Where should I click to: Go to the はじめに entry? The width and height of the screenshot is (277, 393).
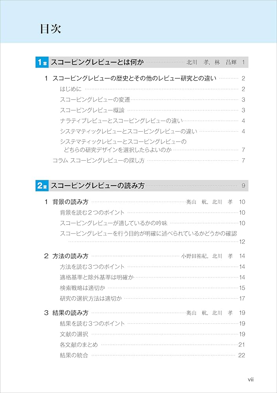point(71,89)
